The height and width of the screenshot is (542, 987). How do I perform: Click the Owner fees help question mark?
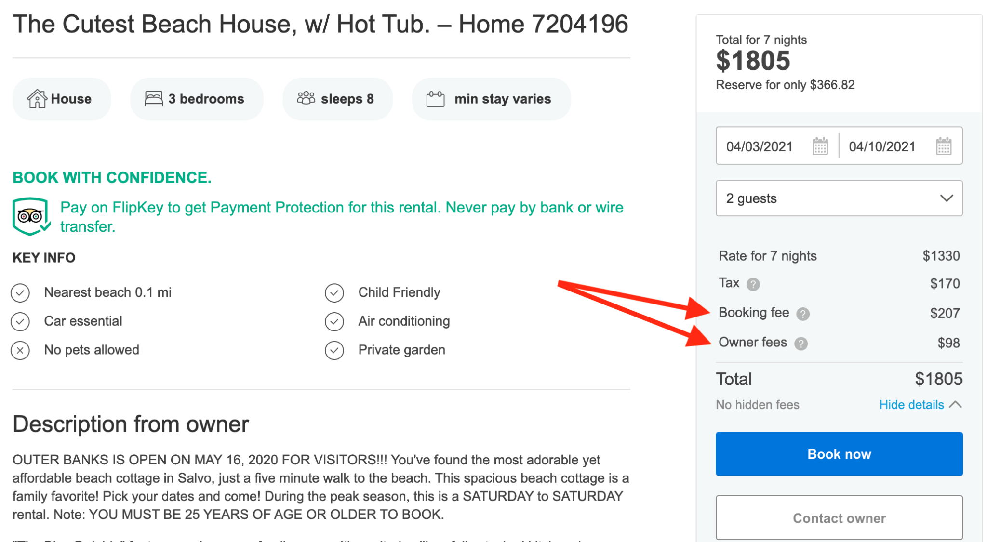(x=801, y=344)
